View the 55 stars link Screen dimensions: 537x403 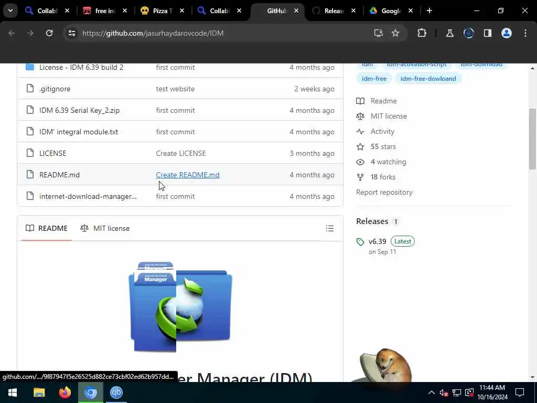pyautogui.click(x=383, y=147)
